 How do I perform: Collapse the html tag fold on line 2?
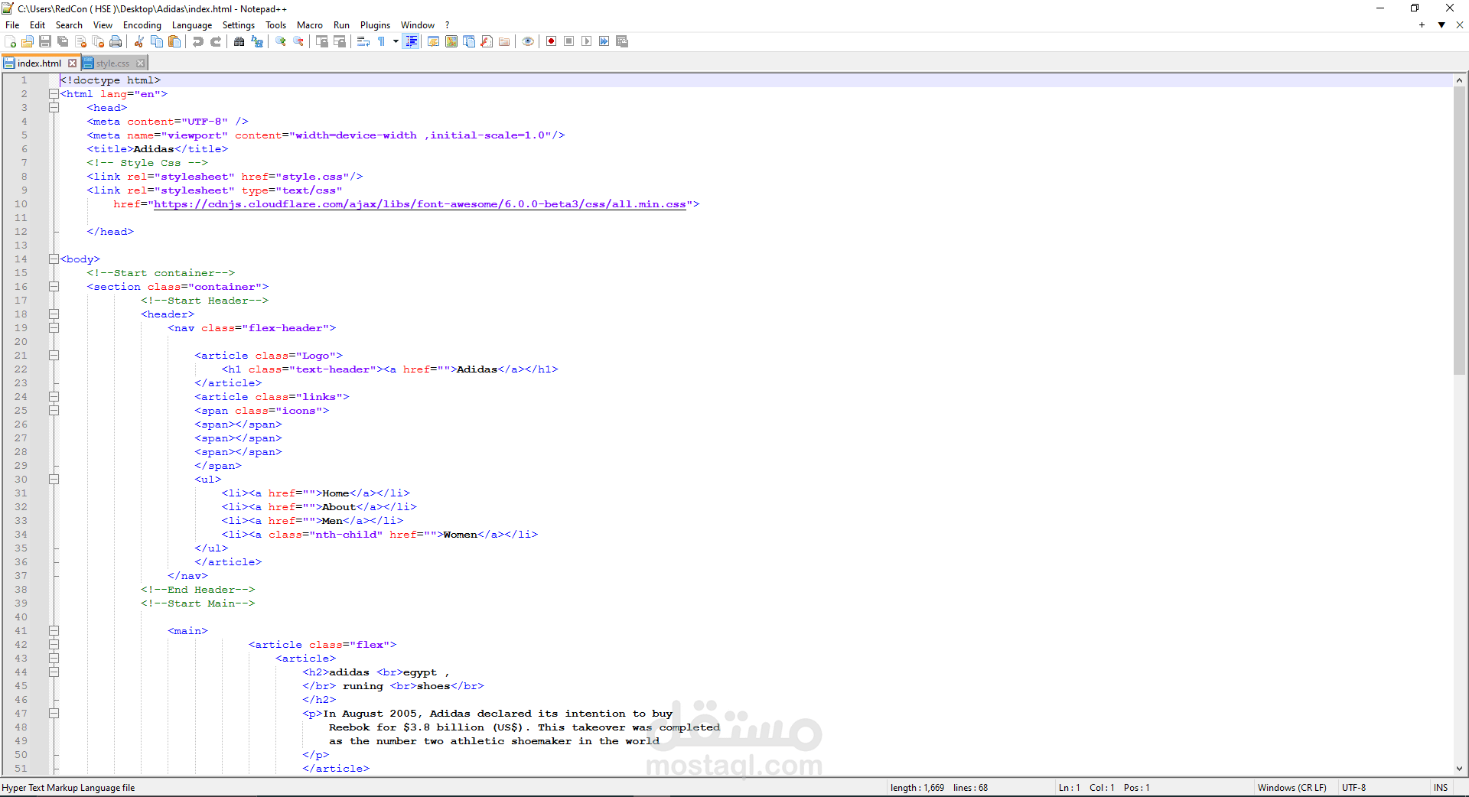(x=54, y=94)
